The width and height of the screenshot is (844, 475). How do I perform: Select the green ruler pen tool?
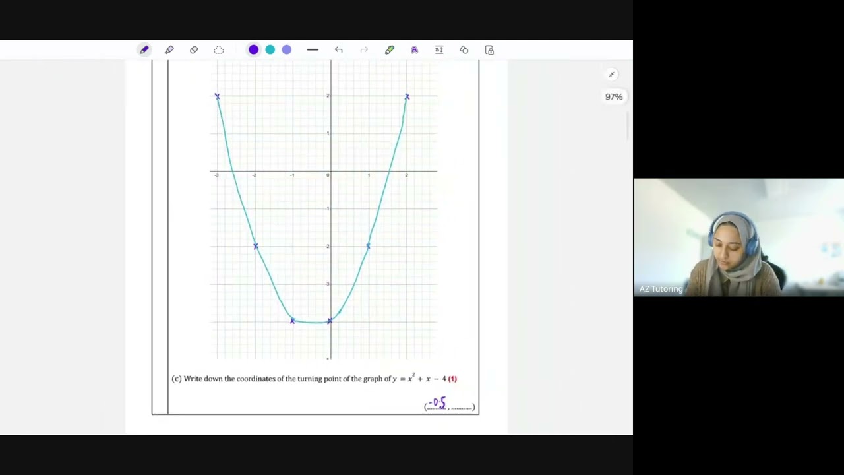[390, 50]
